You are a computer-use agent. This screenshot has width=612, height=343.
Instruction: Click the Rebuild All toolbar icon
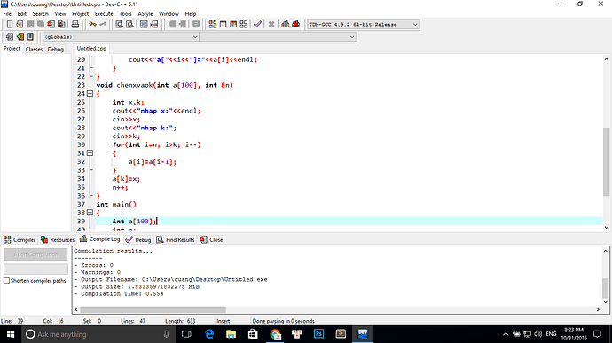(244, 25)
